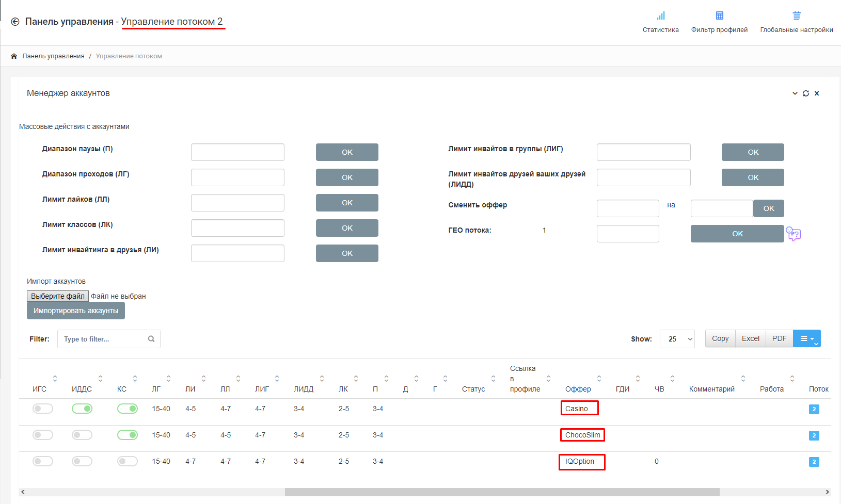This screenshot has width=841, height=504.
Task: Click the search icon in the filter field
Action: click(x=151, y=339)
